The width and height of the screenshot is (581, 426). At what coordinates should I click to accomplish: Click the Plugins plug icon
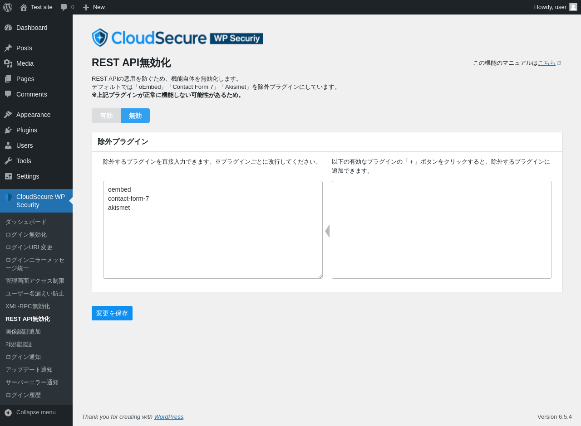click(x=8, y=130)
